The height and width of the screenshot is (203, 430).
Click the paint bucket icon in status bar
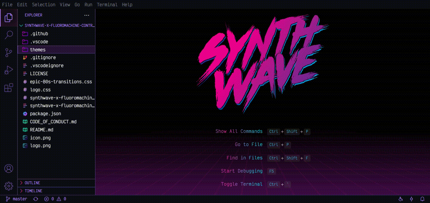click(x=401, y=199)
